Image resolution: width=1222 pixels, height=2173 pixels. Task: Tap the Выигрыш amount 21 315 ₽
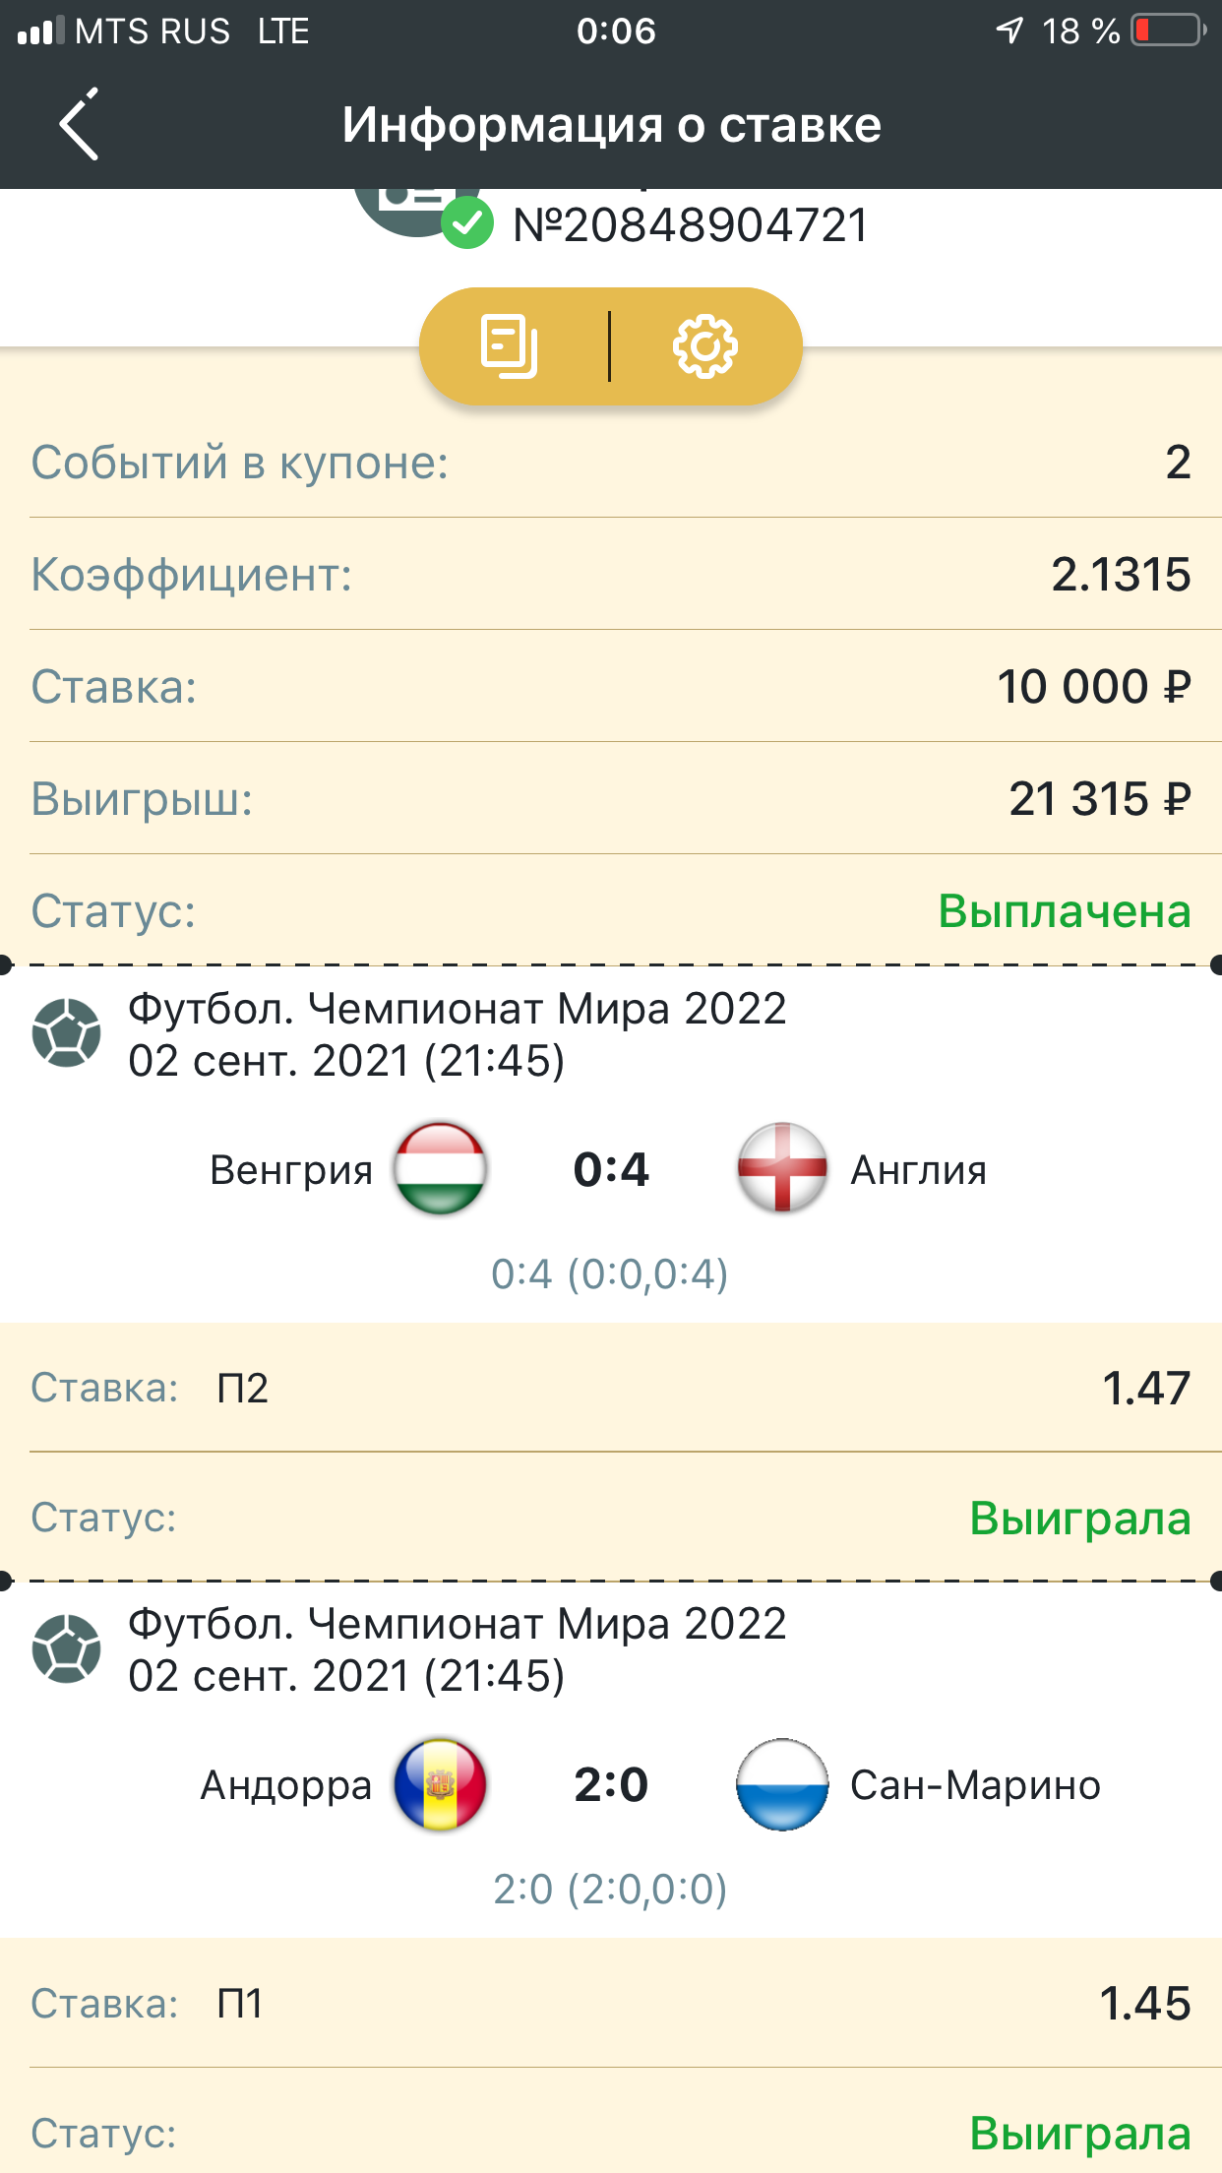point(1099,798)
